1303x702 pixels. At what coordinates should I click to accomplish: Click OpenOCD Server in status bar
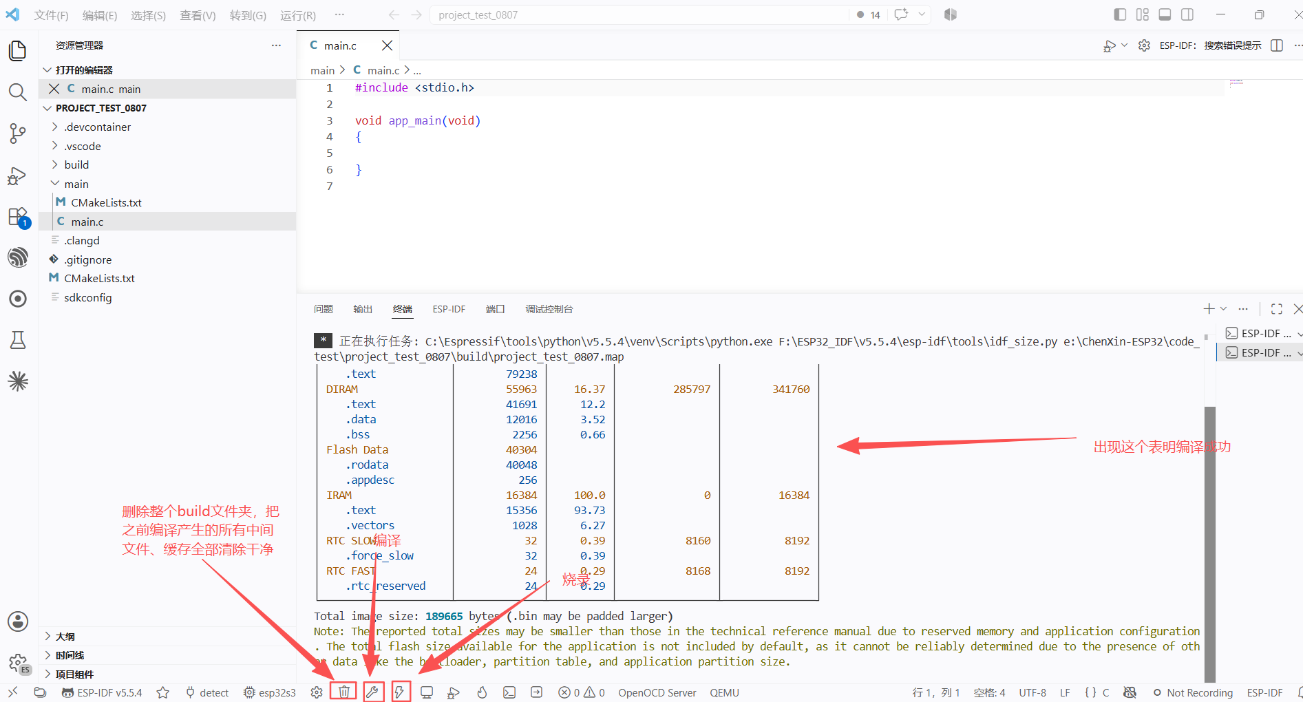(657, 692)
